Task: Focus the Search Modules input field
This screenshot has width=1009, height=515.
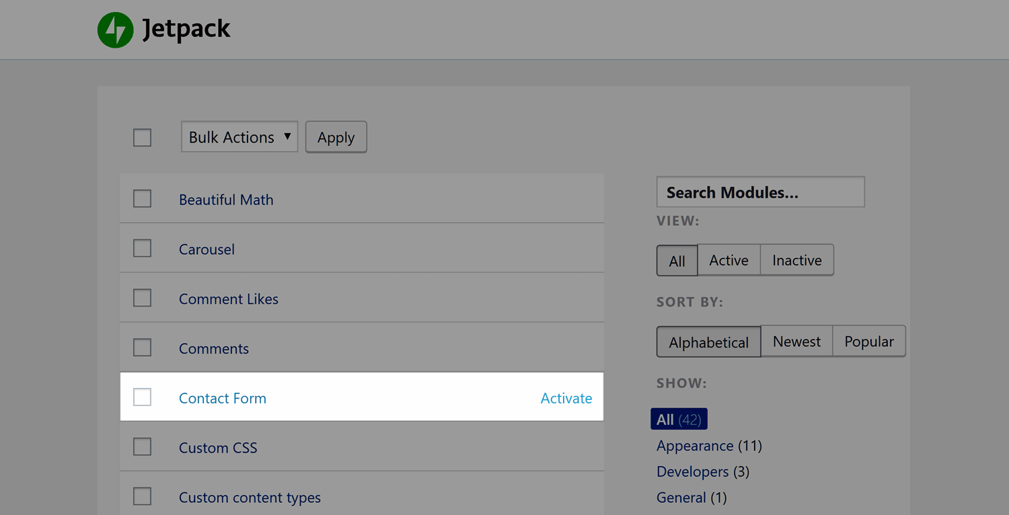Action: (x=761, y=192)
